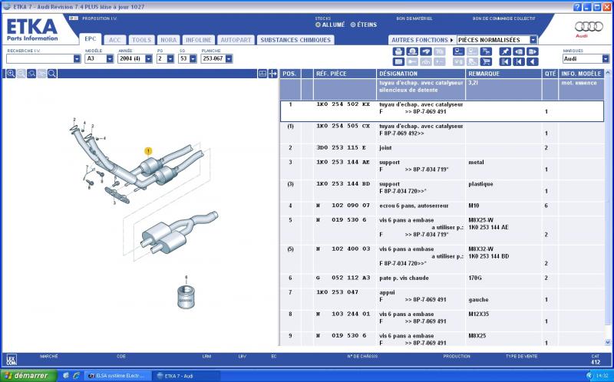Click parts list scrollbar down arrow

tap(608, 342)
